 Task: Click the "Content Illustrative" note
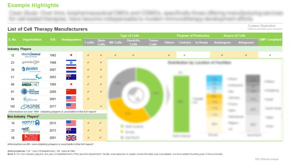pos(261,26)
